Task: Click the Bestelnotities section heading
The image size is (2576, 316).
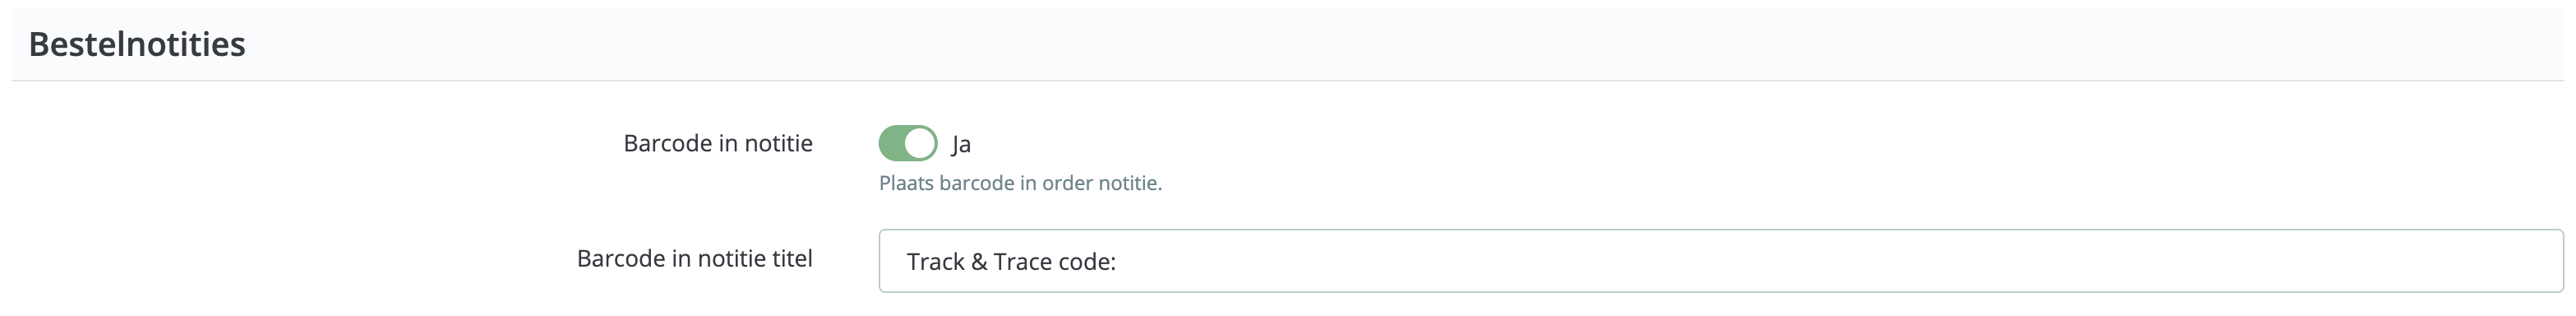Action: click(x=137, y=44)
